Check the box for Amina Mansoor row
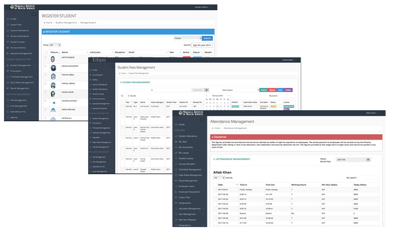The height and width of the screenshot is (235, 398). click(x=46, y=66)
